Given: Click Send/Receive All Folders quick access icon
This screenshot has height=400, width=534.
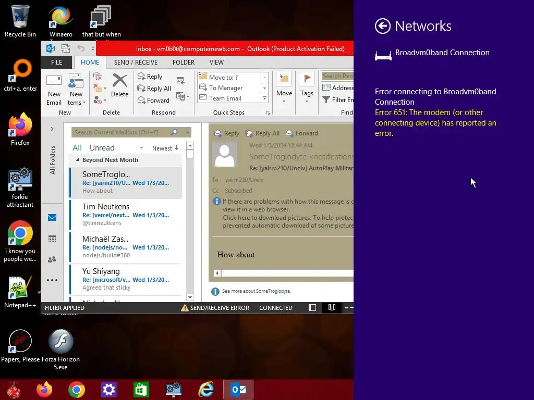Looking at the screenshot, I should (66, 48).
